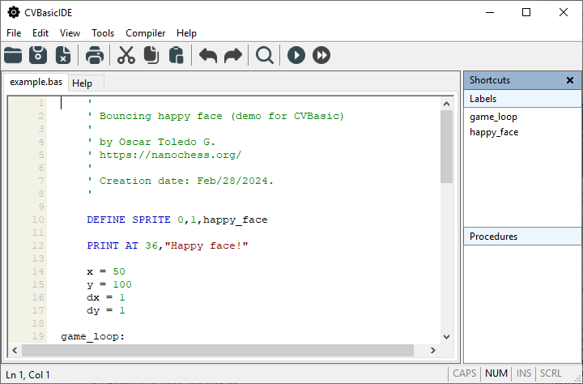Paste from clipboard using the paste icon

click(x=177, y=55)
